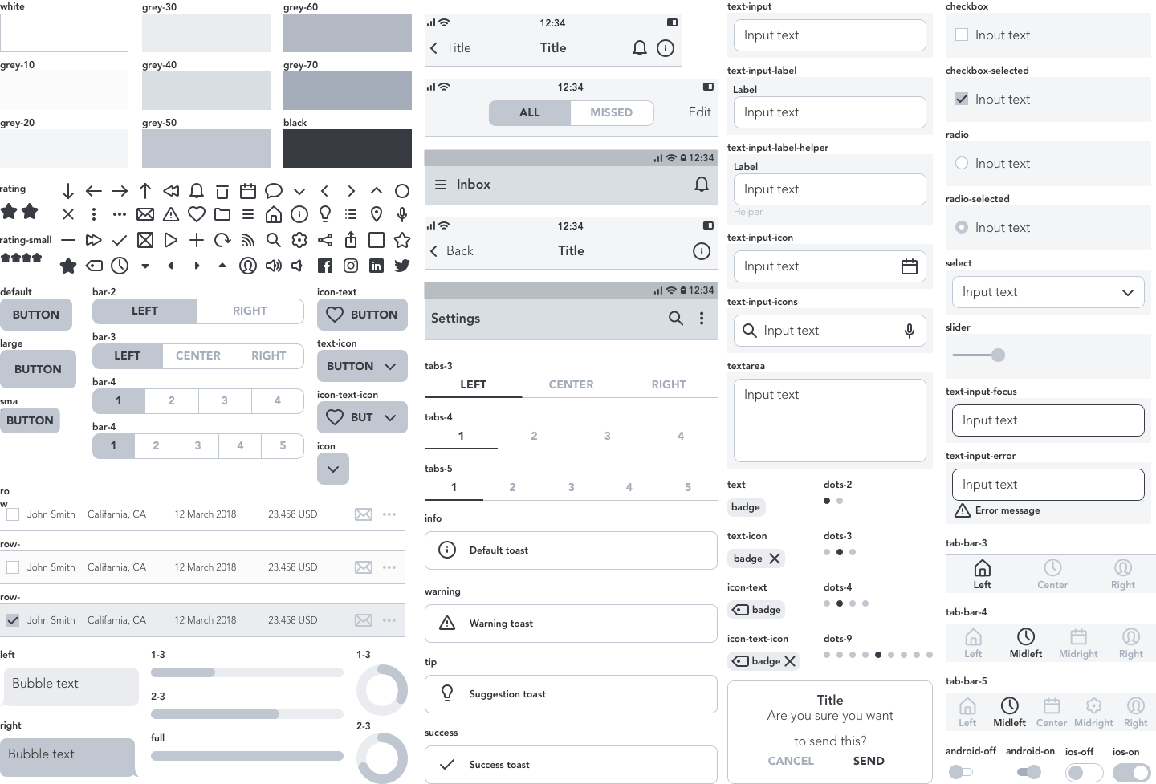The width and height of the screenshot is (1156, 784).
Task: Click the large BUTTON
Action: [x=38, y=369]
